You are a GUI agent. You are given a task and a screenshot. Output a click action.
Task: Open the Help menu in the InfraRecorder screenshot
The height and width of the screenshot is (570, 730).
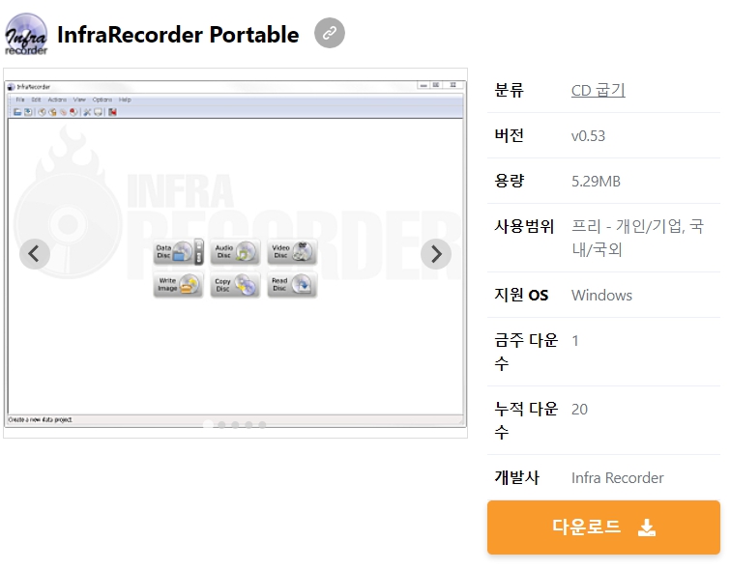point(125,100)
